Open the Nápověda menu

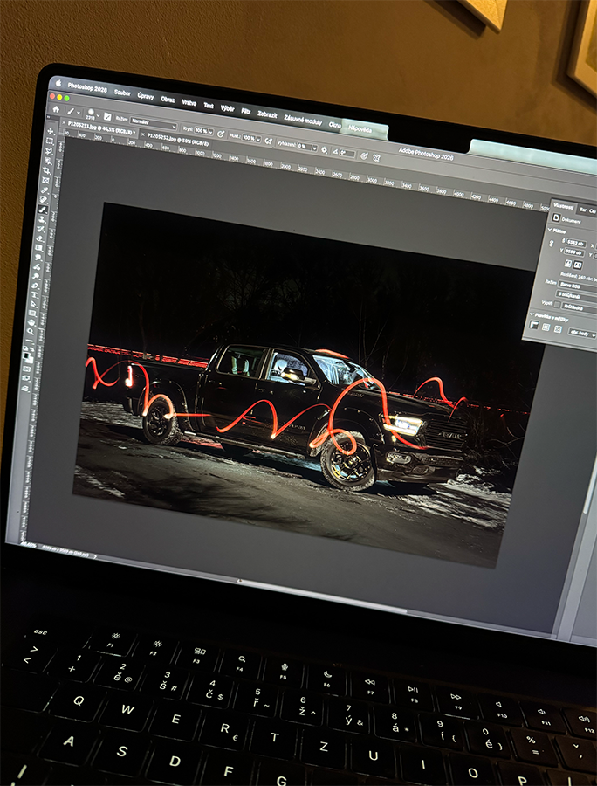click(360, 128)
